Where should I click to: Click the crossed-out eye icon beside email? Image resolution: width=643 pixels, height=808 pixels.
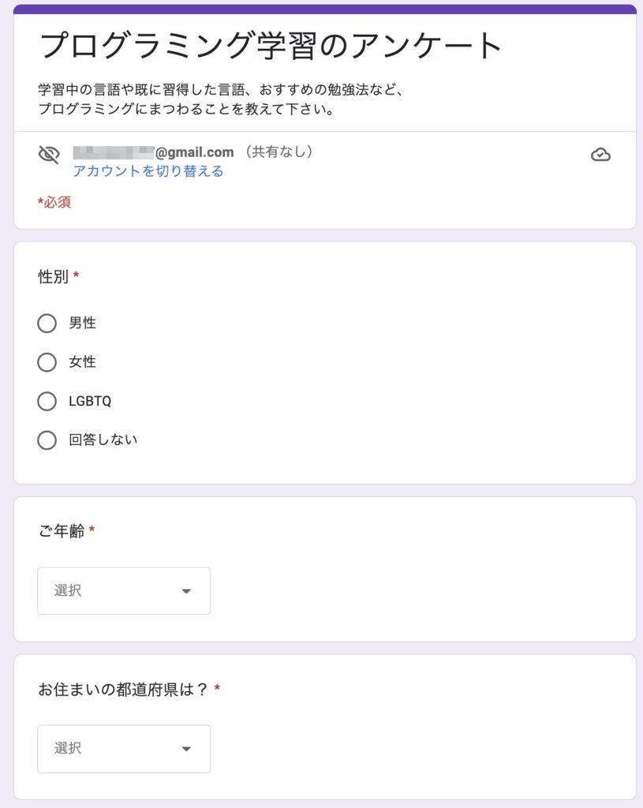pos(49,155)
